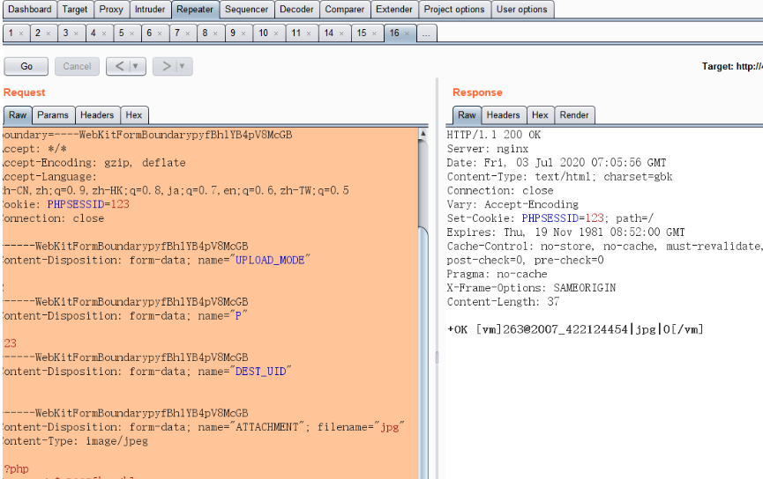Image resolution: width=763 pixels, height=479 pixels.
Task: Close Repeater tab 6
Action: click(x=159, y=33)
